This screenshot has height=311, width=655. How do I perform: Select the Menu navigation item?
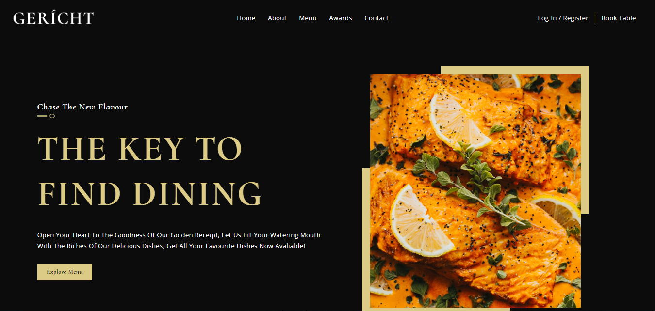pos(308,18)
